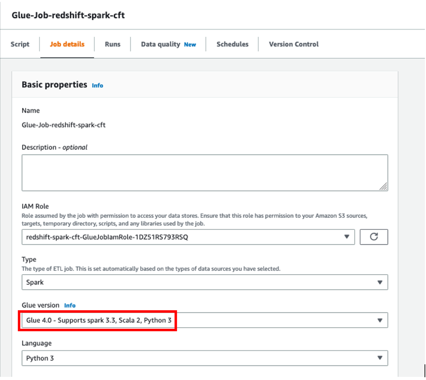426x380 pixels.
Task: Click the Type dropdown arrow icon
Action: tap(380, 282)
